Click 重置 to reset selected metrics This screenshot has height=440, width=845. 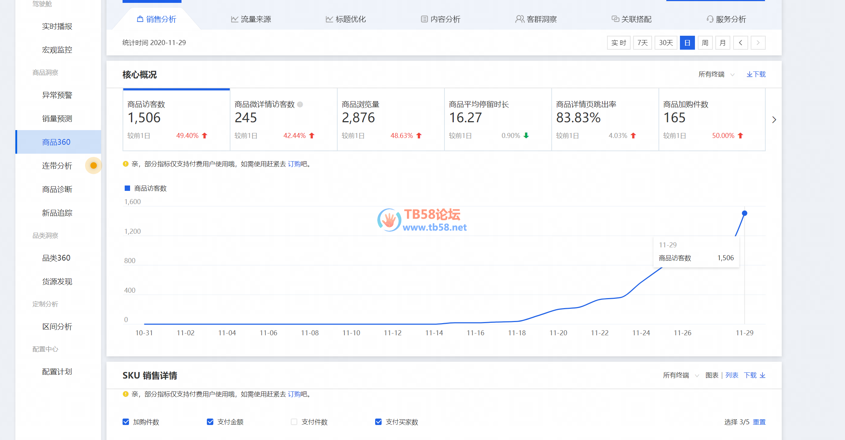click(x=759, y=422)
